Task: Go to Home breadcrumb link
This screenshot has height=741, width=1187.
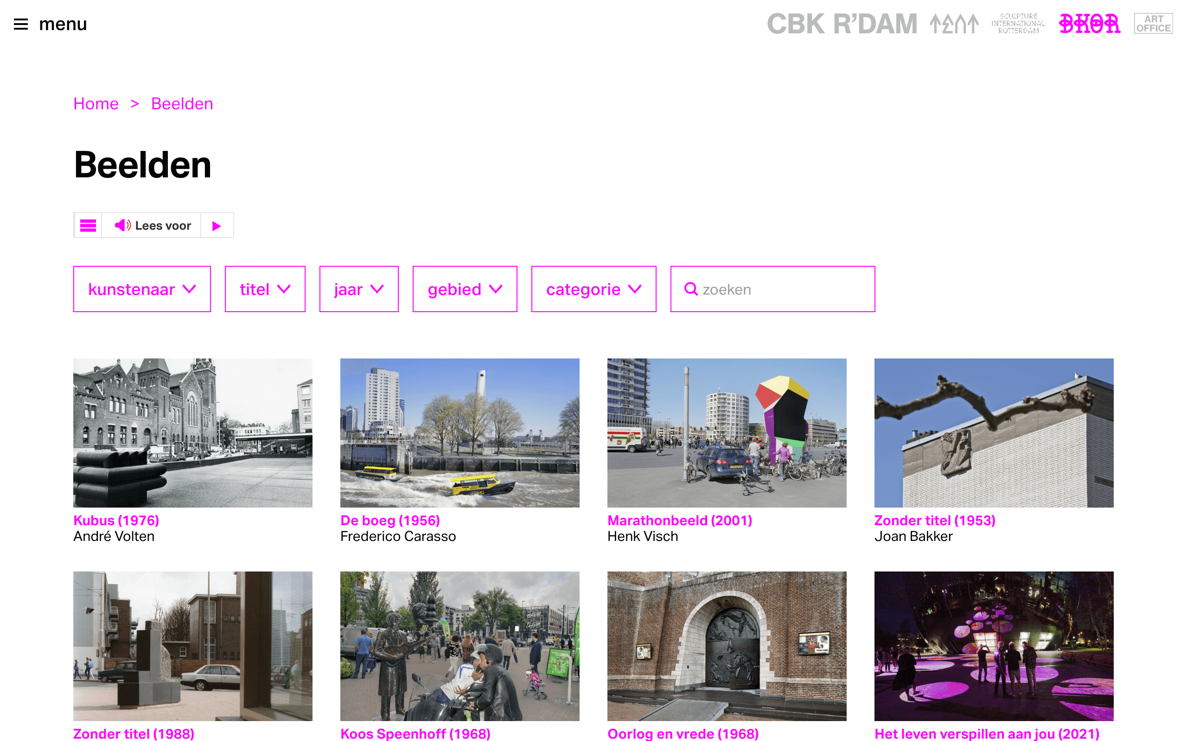Action: pyautogui.click(x=96, y=104)
